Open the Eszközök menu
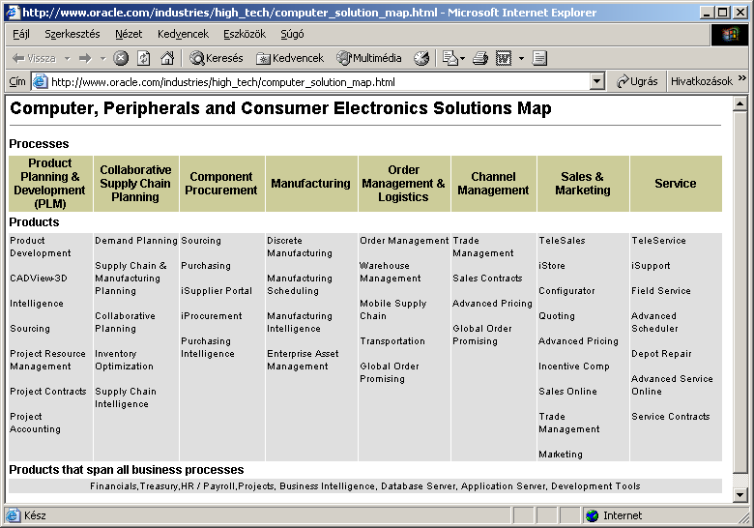 [245, 34]
